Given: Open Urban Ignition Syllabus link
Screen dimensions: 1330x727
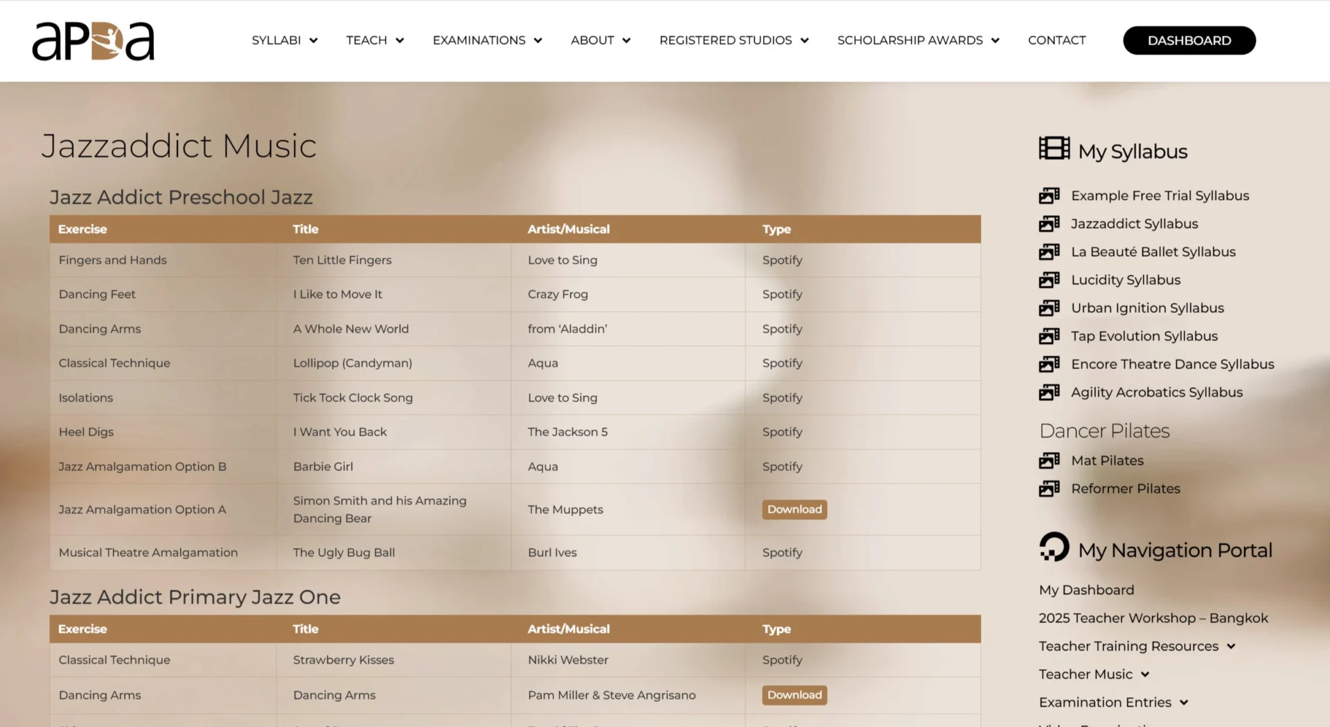Looking at the screenshot, I should click(1147, 308).
